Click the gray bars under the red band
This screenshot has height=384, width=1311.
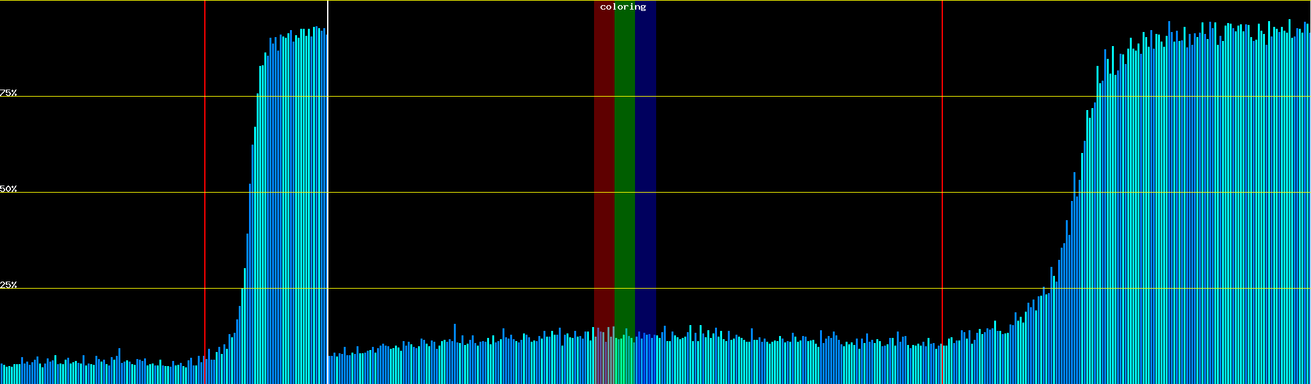pos(604,360)
